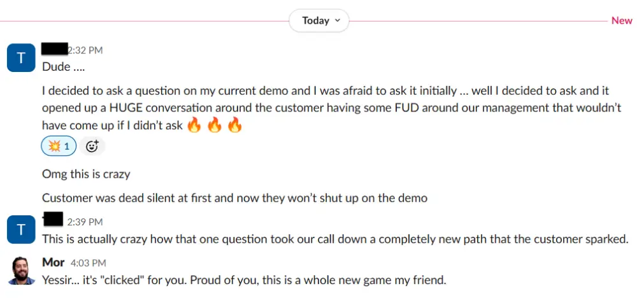Image resolution: width=637 pixels, height=298 pixels.
Task: Click the "Omg this is crazy" message
Action: tap(86, 174)
